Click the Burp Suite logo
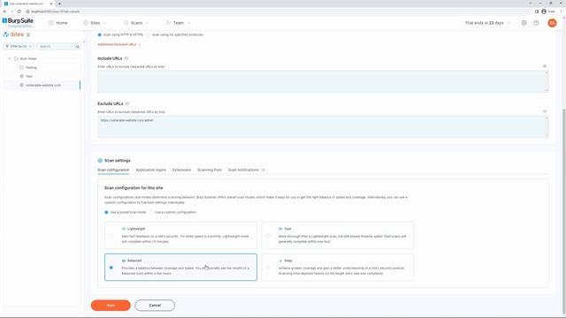The image size is (566, 318). point(18,22)
